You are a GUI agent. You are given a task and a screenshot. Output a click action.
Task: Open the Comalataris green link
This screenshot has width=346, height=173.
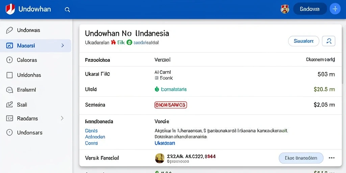(x=174, y=89)
